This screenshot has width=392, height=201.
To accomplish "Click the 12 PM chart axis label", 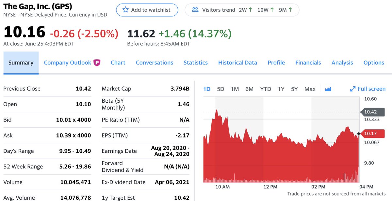I will [270, 187].
